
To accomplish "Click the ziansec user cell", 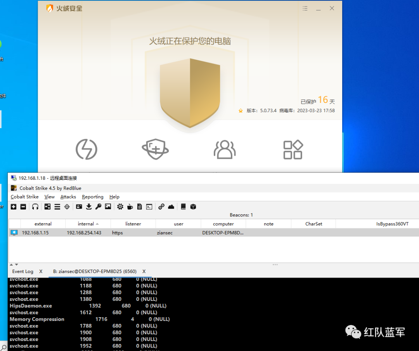I will [x=164, y=233].
